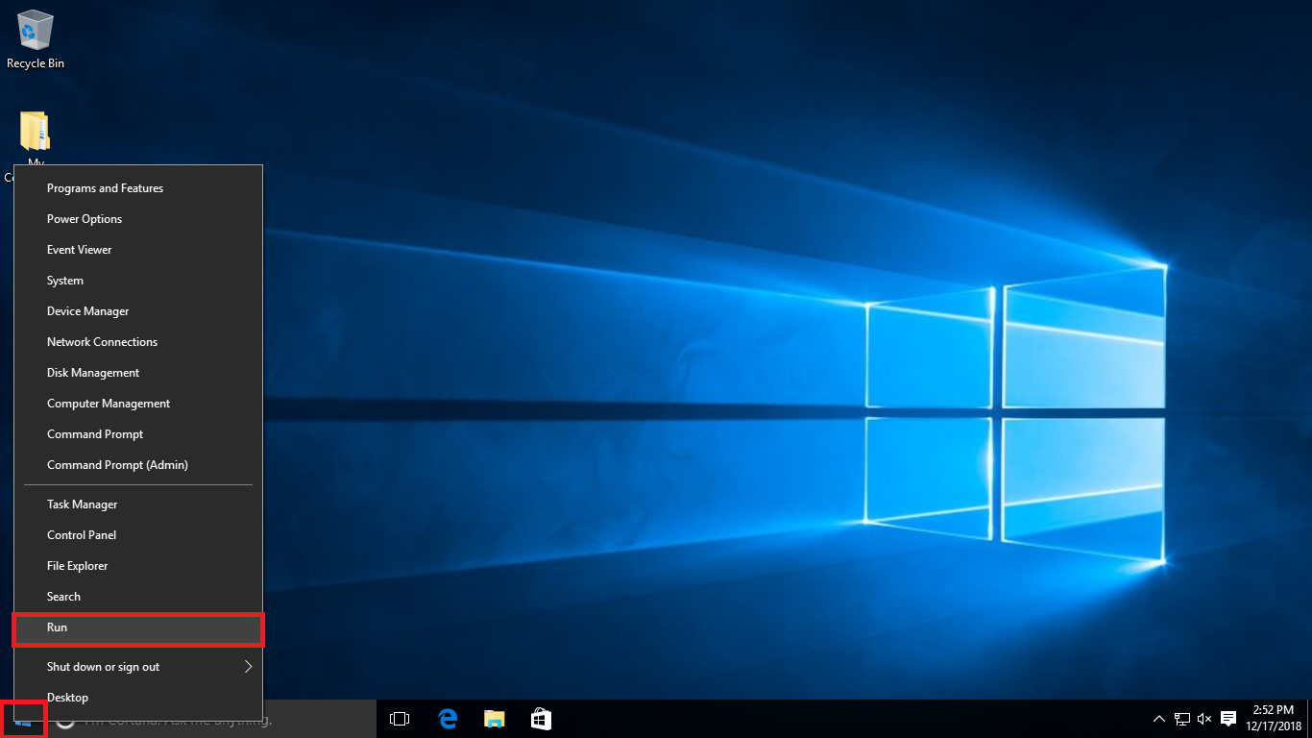
Task: Choose Command Prompt (Admin) menu entry
Action: tap(117, 465)
